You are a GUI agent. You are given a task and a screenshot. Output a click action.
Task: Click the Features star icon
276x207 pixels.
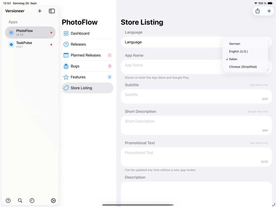click(66, 77)
